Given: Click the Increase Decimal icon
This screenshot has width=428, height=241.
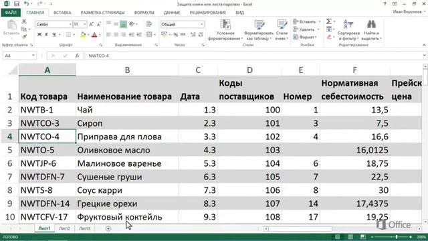Looking at the screenshot, I should coord(193,35).
